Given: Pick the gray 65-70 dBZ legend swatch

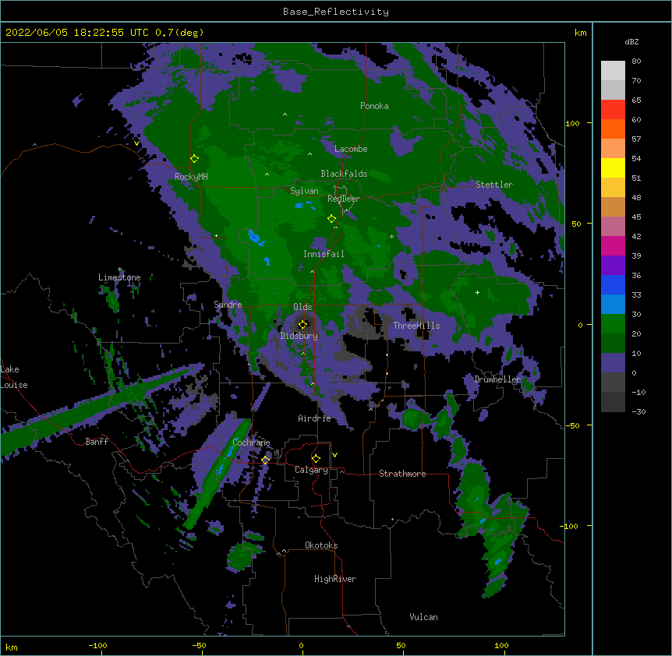Looking at the screenshot, I should [x=613, y=90].
